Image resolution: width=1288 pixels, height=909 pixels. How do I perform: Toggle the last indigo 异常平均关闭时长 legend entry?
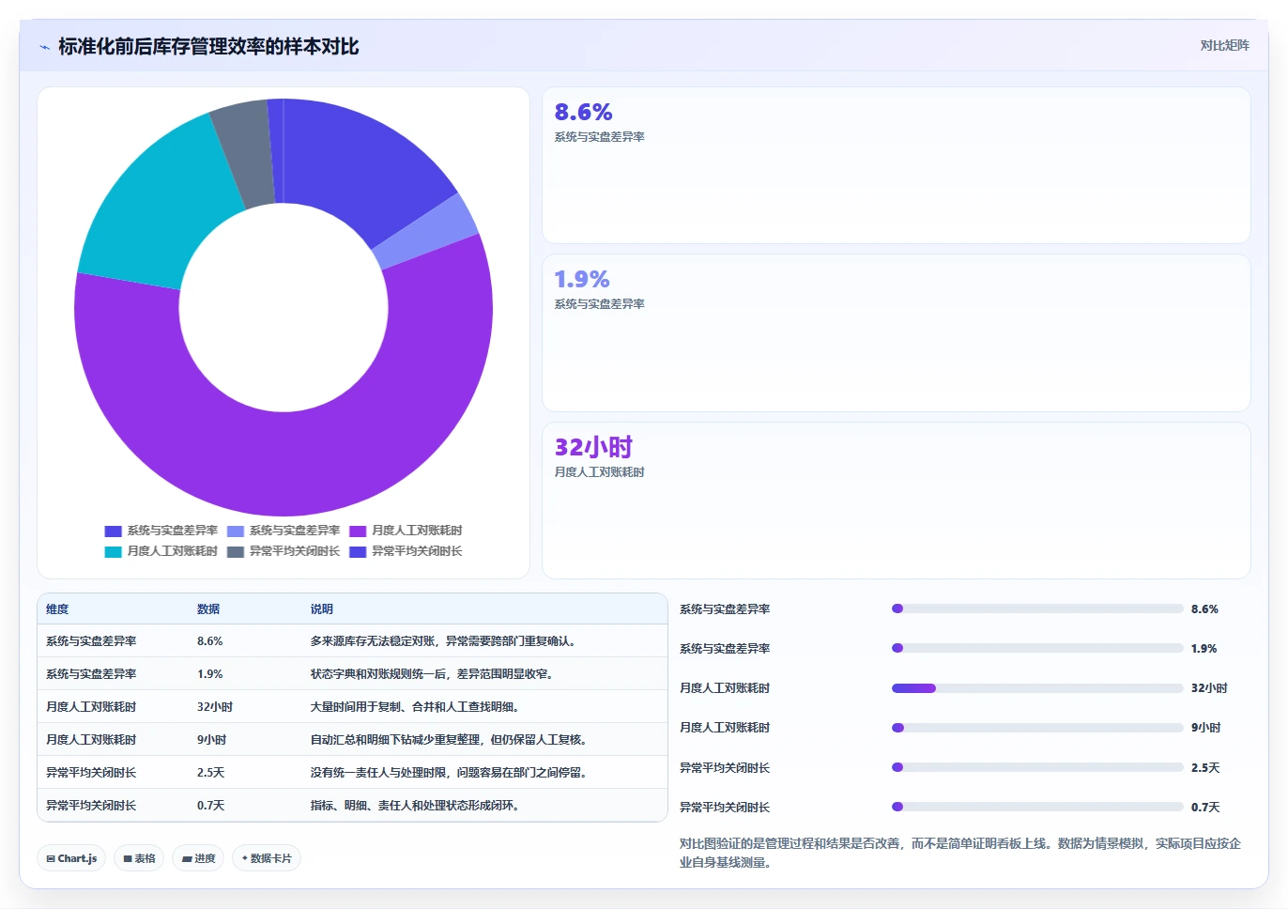pyautogui.click(x=406, y=551)
